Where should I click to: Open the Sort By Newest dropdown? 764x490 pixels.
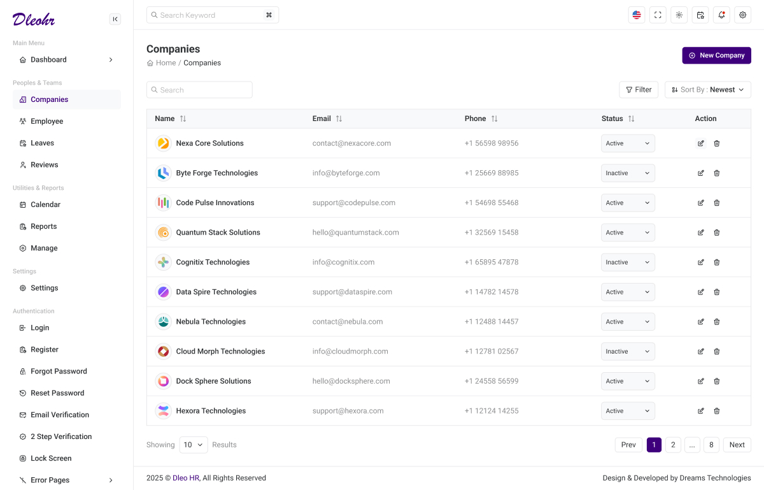[707, 89]
